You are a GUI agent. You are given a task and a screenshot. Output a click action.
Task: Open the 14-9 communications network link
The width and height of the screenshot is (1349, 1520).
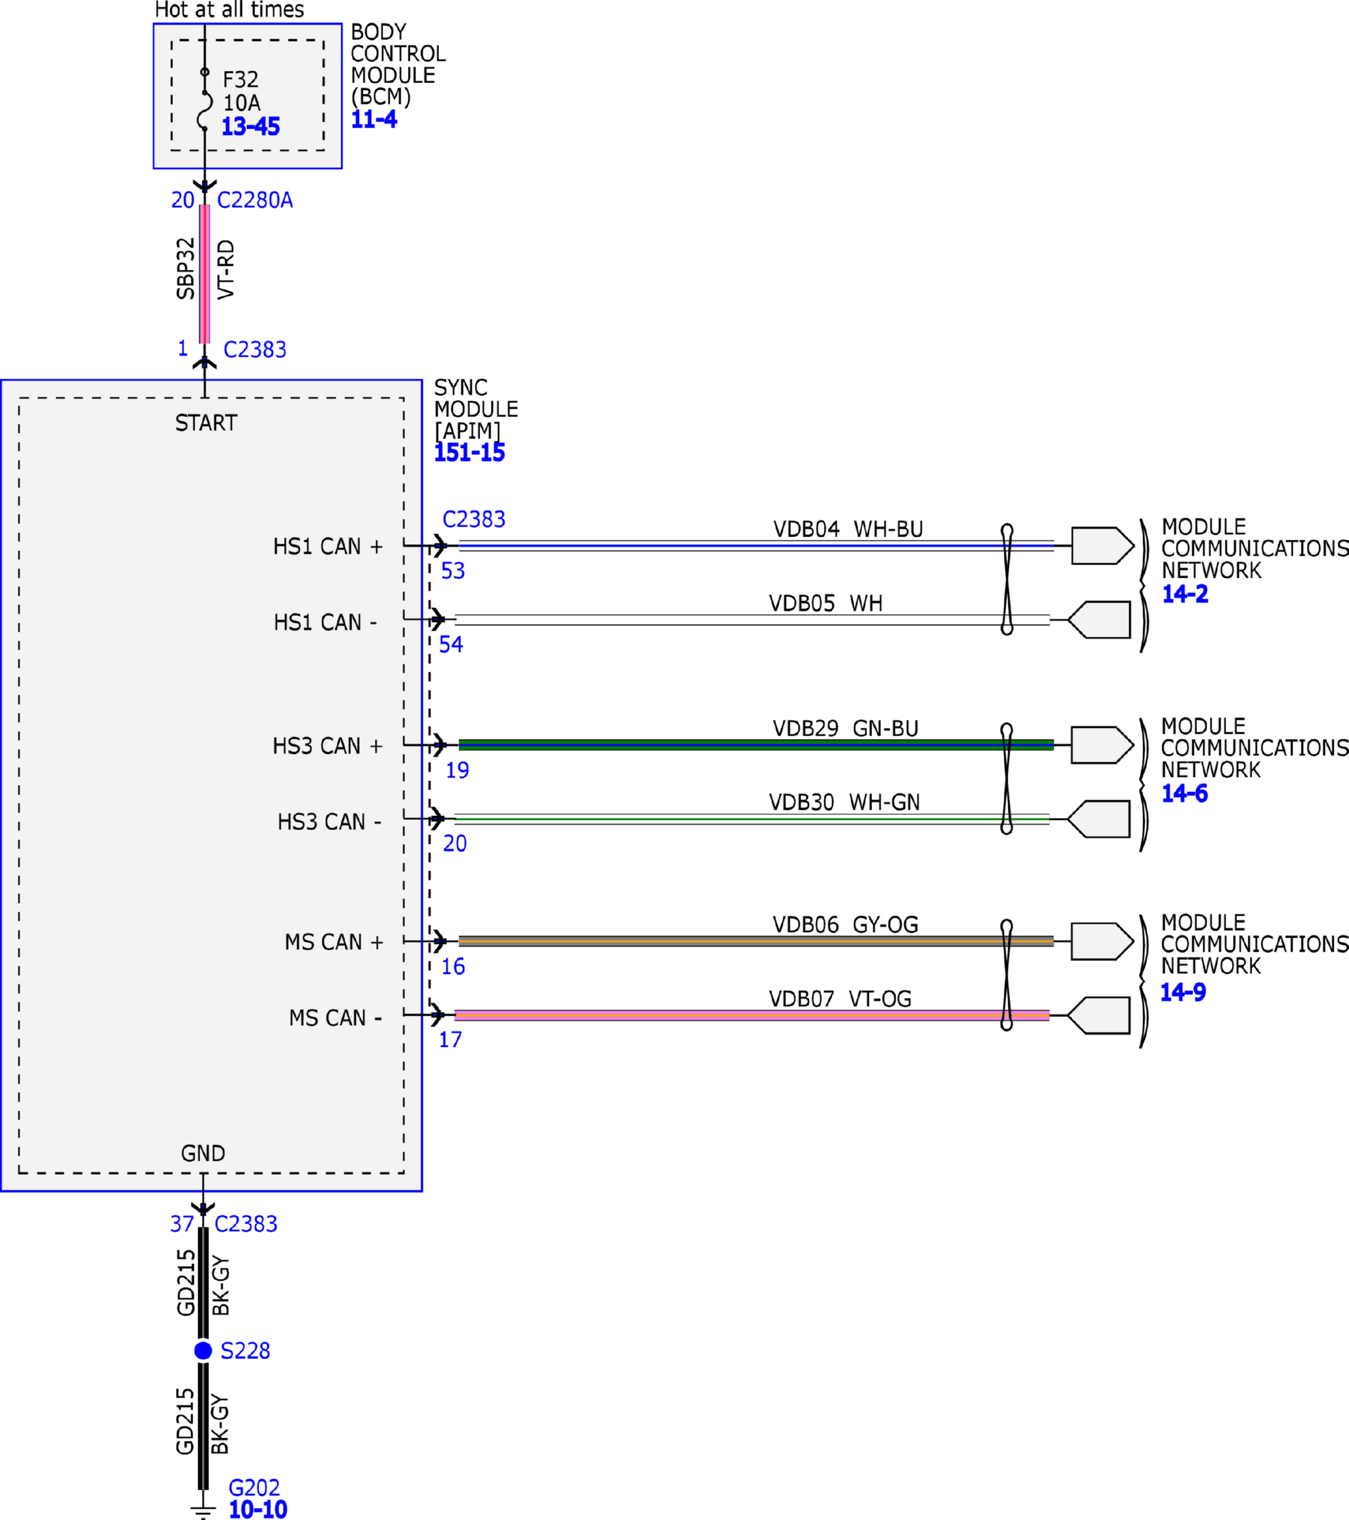click(x=1183, y=992)
